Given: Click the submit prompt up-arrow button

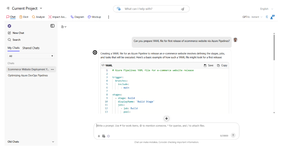Looking at the screenshot, I should (x=233, y=135).
